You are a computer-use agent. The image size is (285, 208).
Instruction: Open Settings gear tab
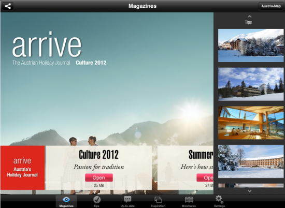click(219, 201)
